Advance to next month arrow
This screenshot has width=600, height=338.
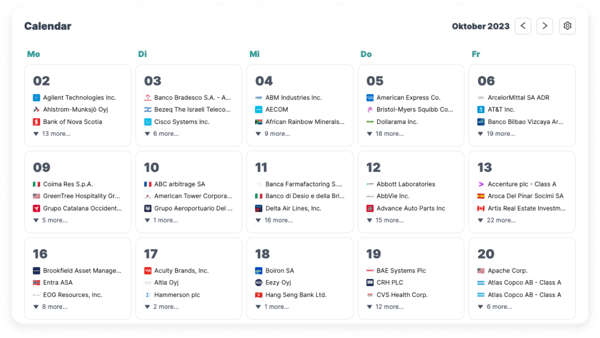click(x=544, y=26)
